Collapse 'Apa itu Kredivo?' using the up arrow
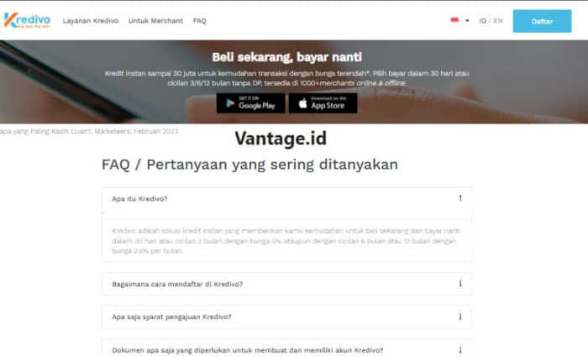588x357 pixels. point(460,198)
